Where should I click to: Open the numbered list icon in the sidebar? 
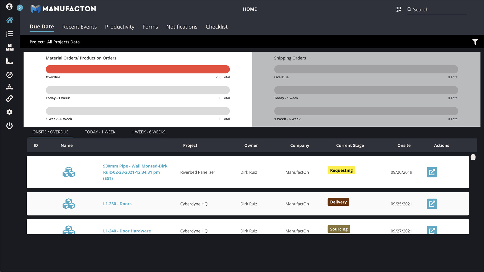coord(10,34)
